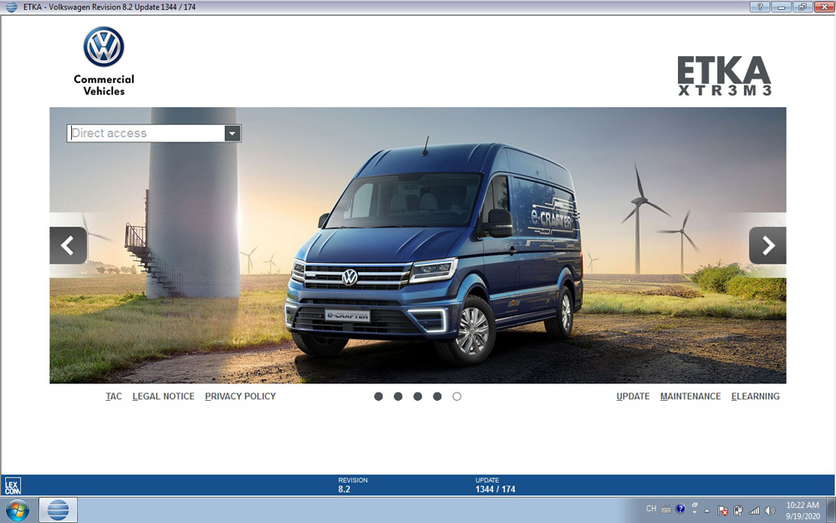The image size is (836, 523).
Task: Open the MAINTENANCE link
Action: pos(691,397)
